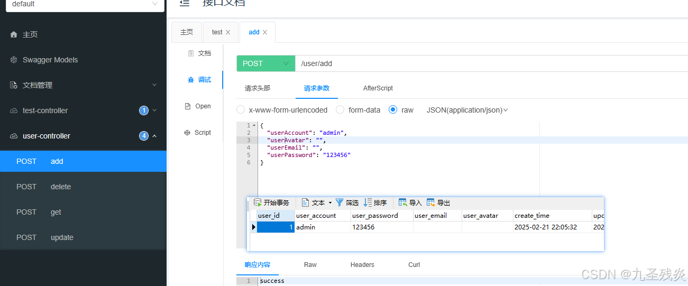Open the POST delete endpoint
This screenshot has width=688, height=286.
pos(83,187)
